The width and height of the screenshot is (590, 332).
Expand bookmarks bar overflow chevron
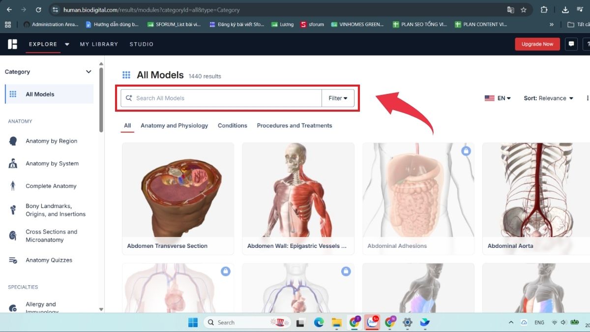point(552,24)
